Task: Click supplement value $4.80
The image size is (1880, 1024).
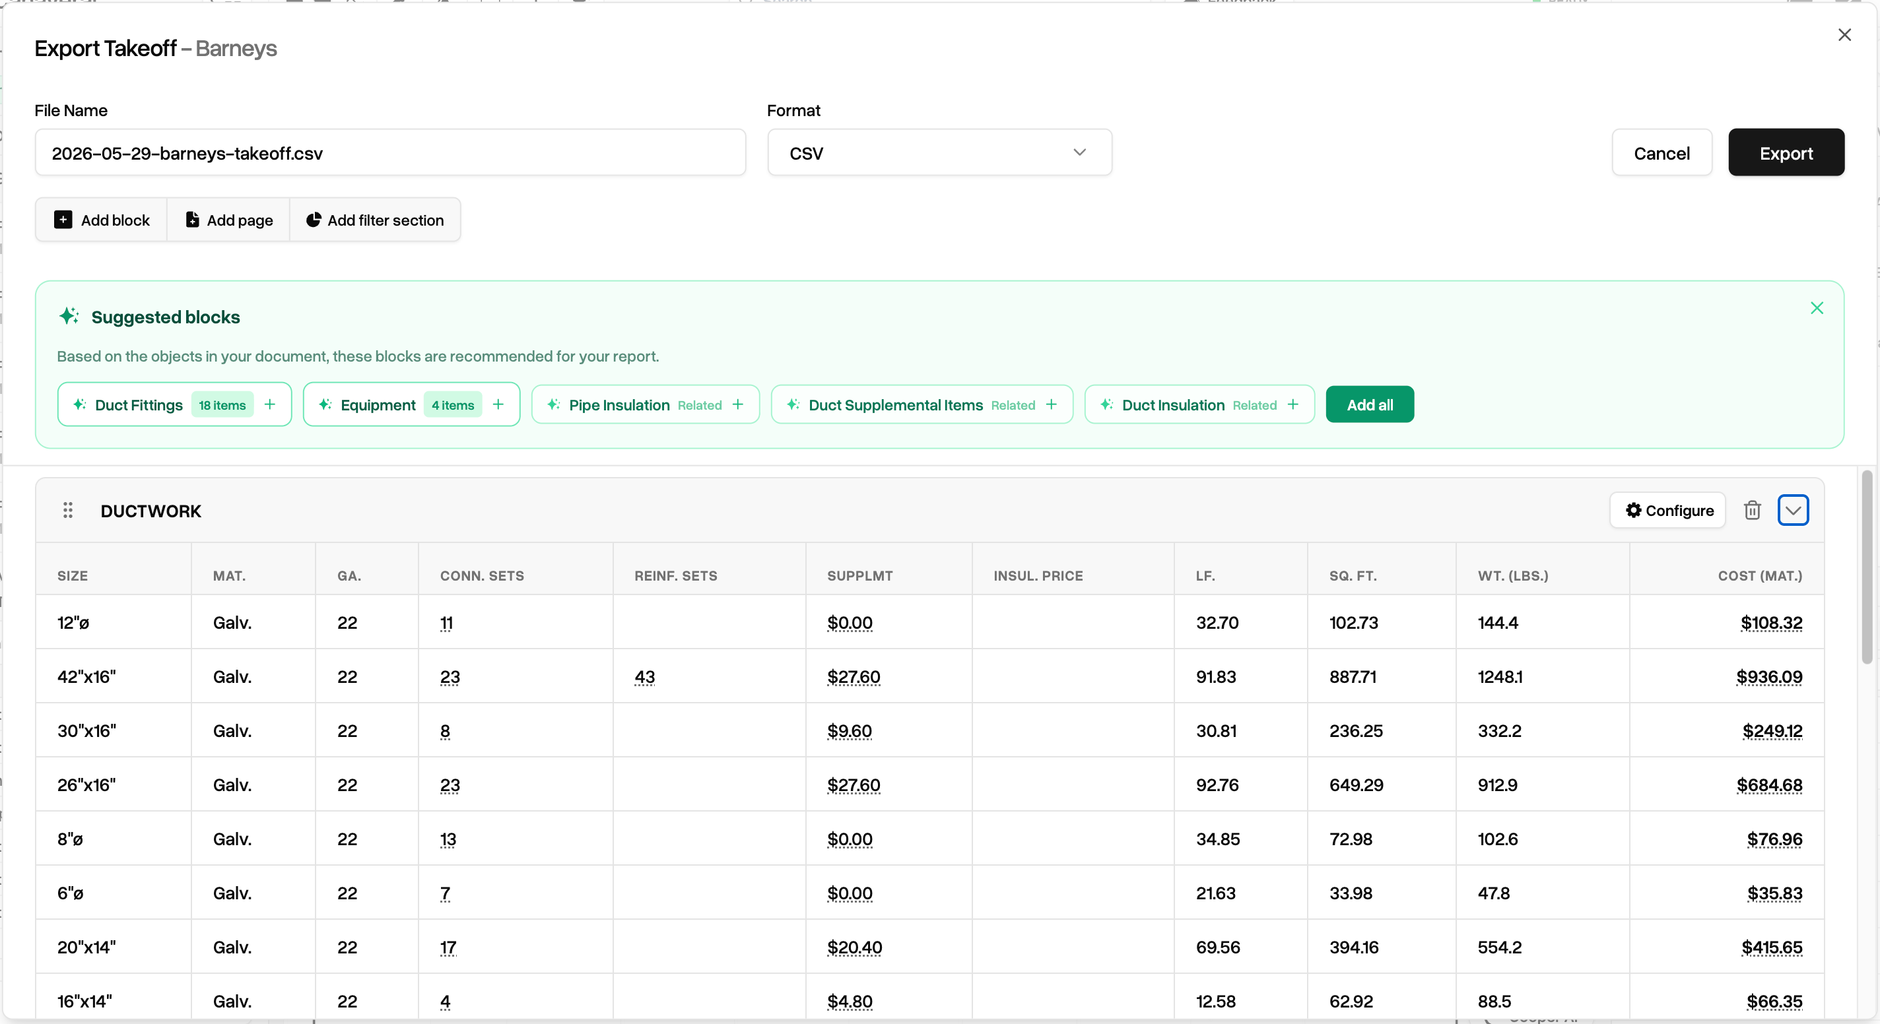Action: [x=850, y=1001]
